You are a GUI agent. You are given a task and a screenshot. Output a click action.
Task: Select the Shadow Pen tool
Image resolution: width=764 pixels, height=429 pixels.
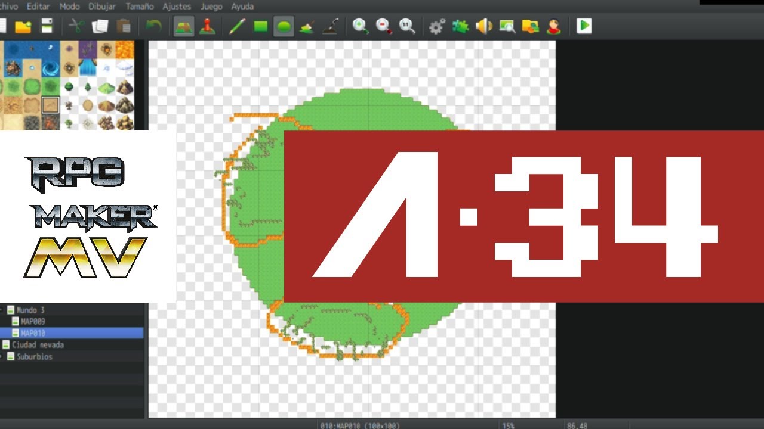330,26
